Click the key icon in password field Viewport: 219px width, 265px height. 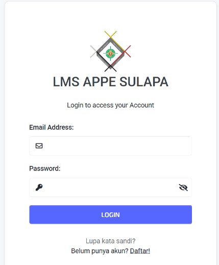[x=39, y=187]
